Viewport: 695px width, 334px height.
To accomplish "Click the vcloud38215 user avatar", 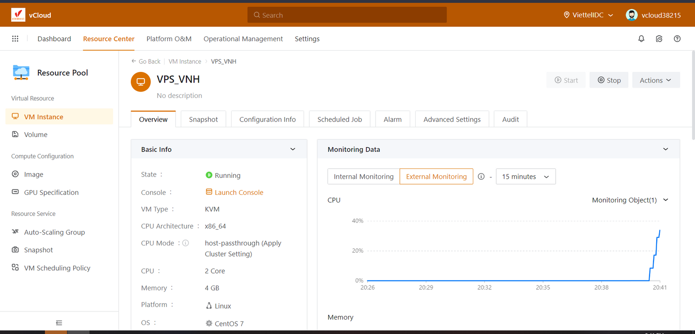I will (x=631, y=15).
